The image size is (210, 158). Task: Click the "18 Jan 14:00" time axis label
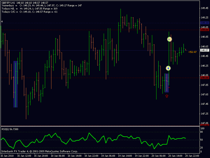75,156
